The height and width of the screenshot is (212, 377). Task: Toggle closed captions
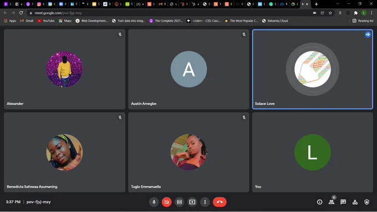[180, 202]
